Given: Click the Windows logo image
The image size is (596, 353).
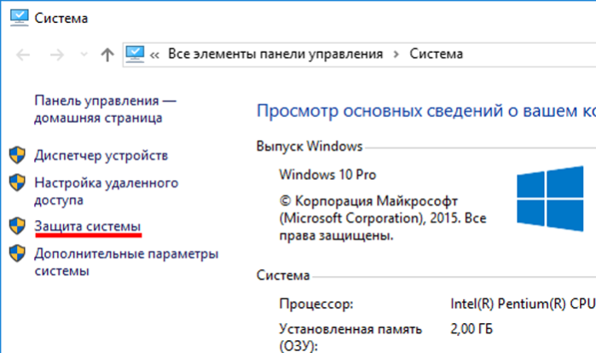Looking at the screenshot, I should click(550, 199).
